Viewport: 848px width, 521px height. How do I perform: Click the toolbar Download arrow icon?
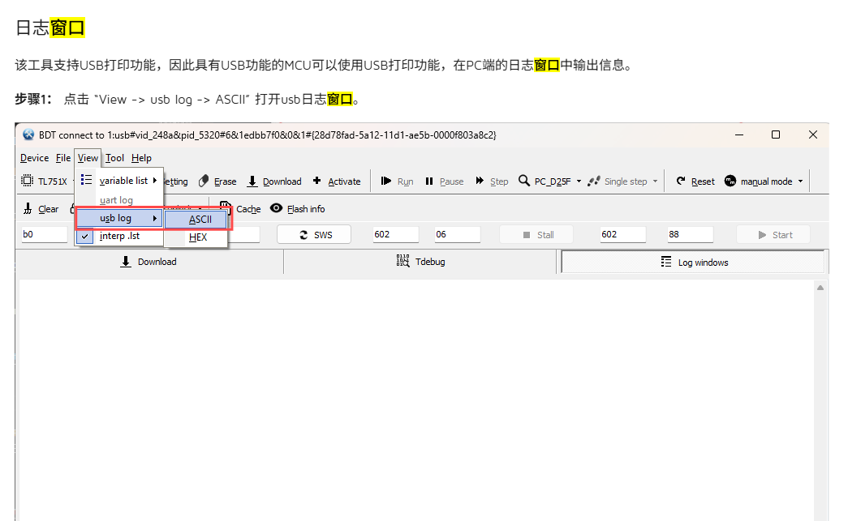pyautogui.click(x=252, y=181)
